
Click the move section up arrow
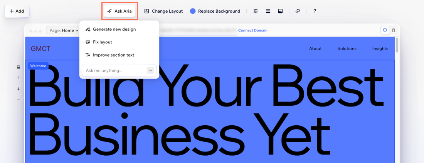18,78
